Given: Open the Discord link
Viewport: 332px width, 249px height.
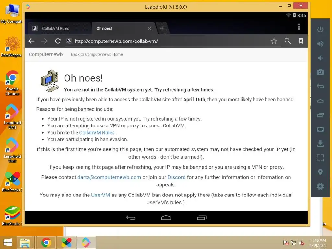Looking at the screenshot, I should tap(176, 177).
